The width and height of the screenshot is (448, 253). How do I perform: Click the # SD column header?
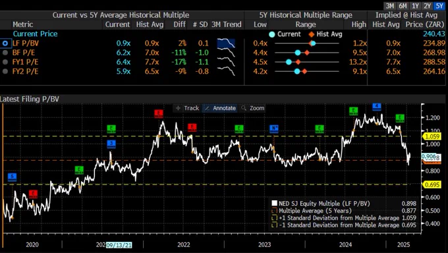[x=200, y=24]
